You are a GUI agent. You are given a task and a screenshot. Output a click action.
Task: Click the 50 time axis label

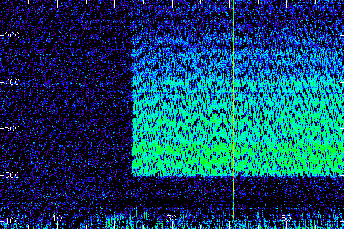click(x=287, y=218)
